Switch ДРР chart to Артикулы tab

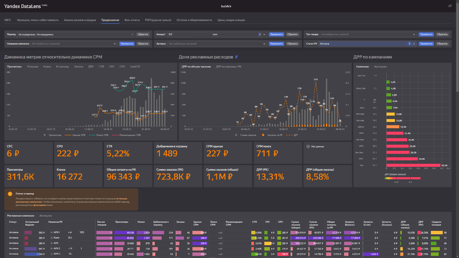pos(380,67)
